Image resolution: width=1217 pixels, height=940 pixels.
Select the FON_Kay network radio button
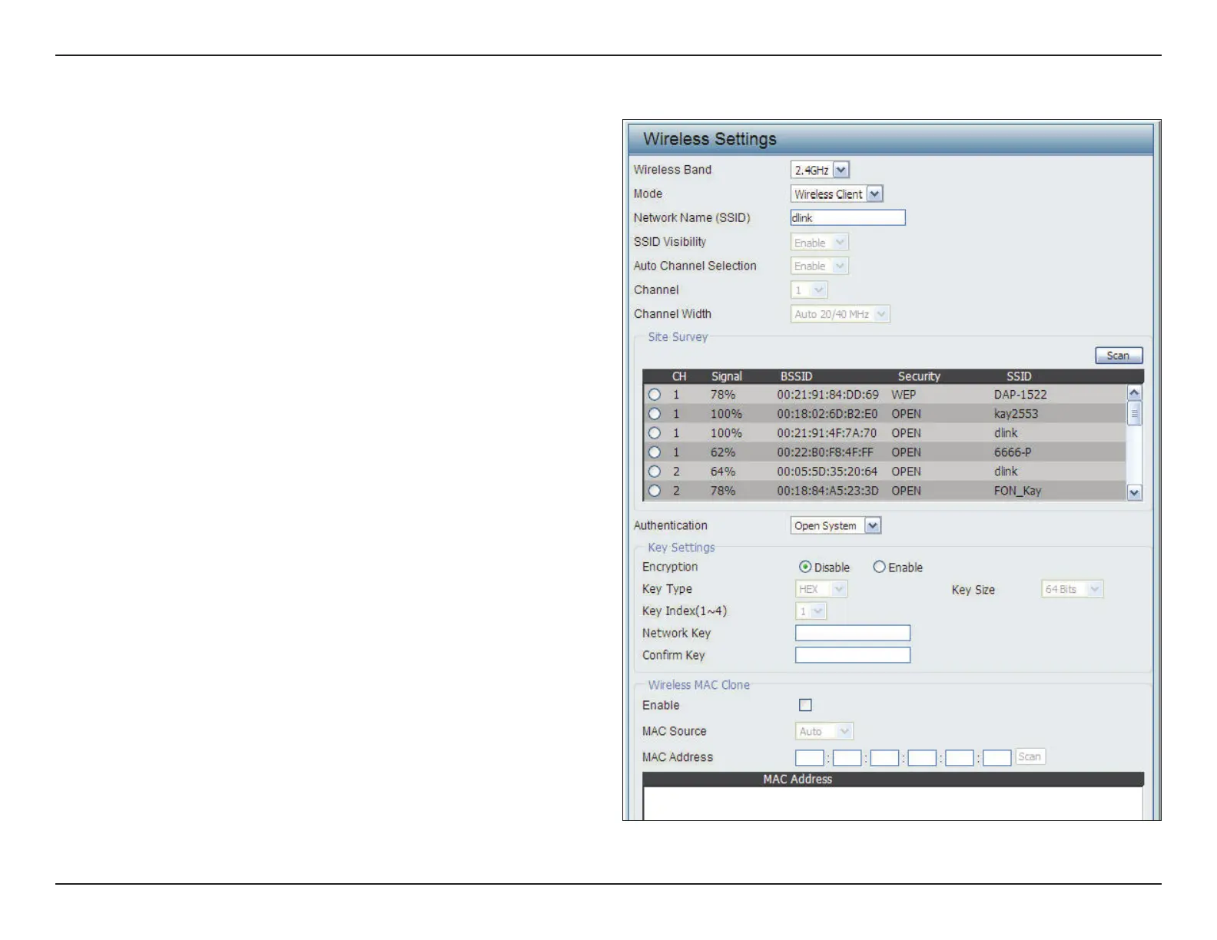[x=654, y=491]
